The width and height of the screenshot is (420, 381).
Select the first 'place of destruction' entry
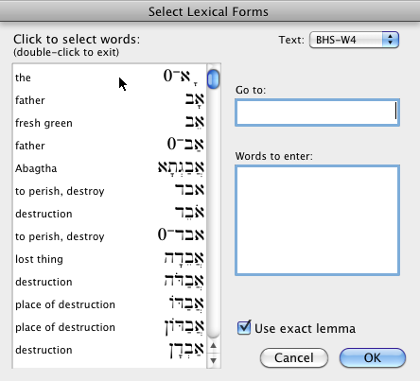110,304
